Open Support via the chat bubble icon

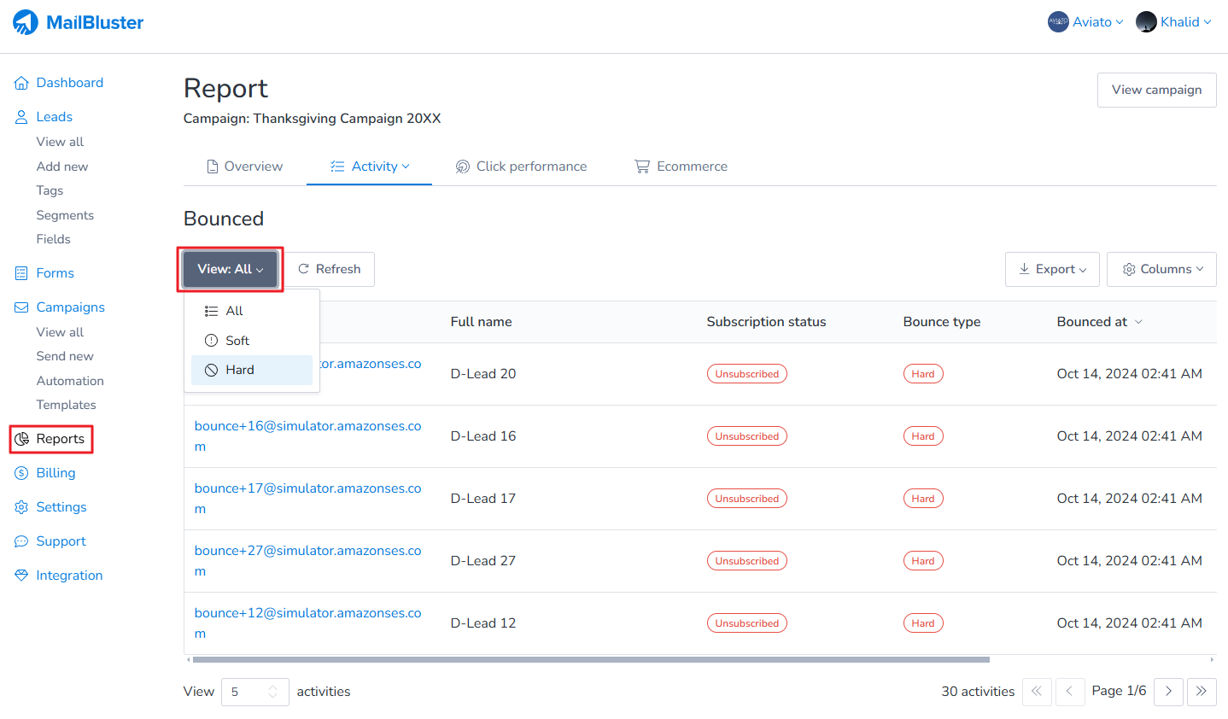(20, 541)
